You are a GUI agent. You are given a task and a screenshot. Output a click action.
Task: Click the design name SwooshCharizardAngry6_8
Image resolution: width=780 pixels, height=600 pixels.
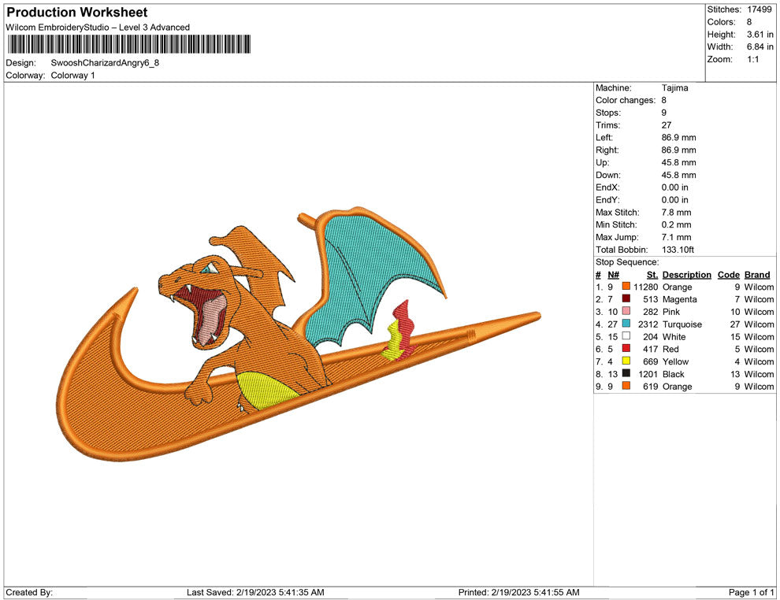point(105,63)
